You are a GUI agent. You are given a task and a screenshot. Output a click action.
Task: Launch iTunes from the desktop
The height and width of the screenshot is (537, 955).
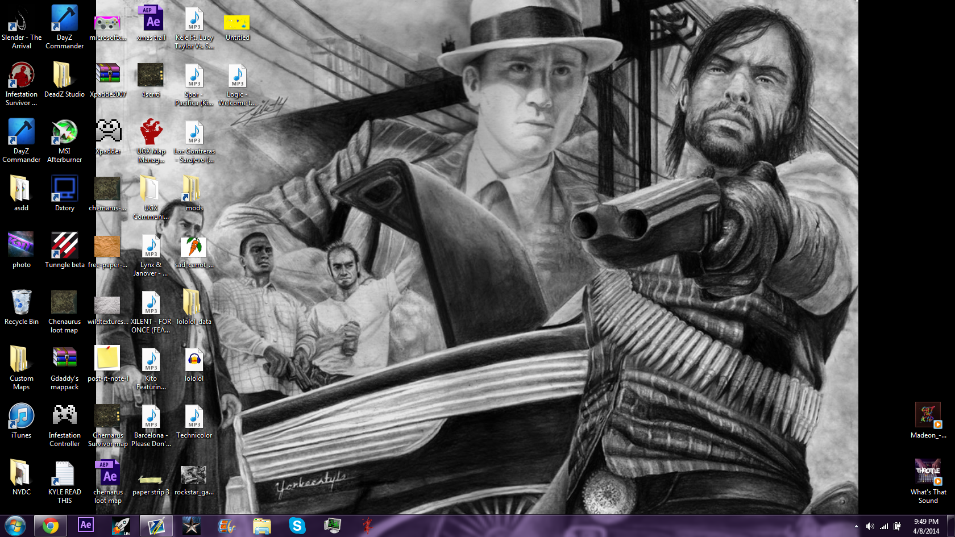[x=22, y=421]
